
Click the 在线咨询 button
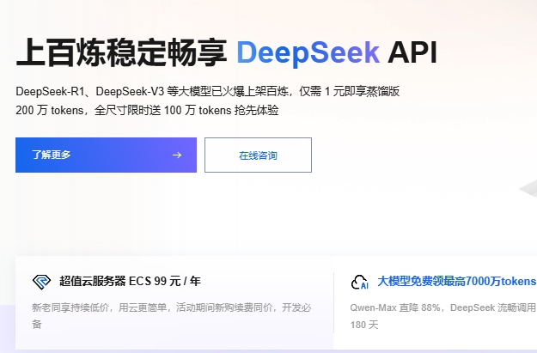click(259, 155)
